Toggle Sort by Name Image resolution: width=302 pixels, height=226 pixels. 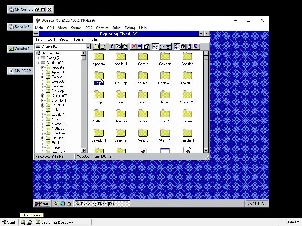[x=177, y=46]
